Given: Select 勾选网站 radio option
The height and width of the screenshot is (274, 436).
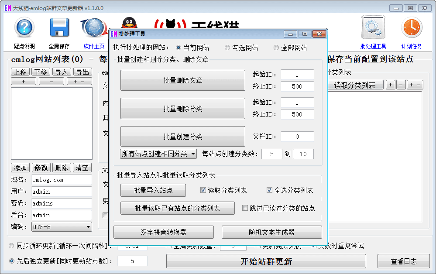Looking at the screenshot, I should click(x=227, y=48).
